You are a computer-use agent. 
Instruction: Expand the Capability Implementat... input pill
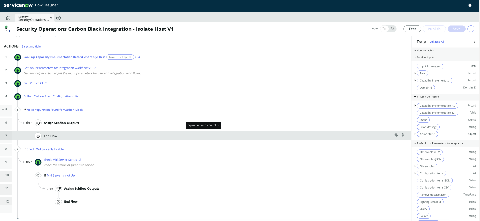(415, 80)
